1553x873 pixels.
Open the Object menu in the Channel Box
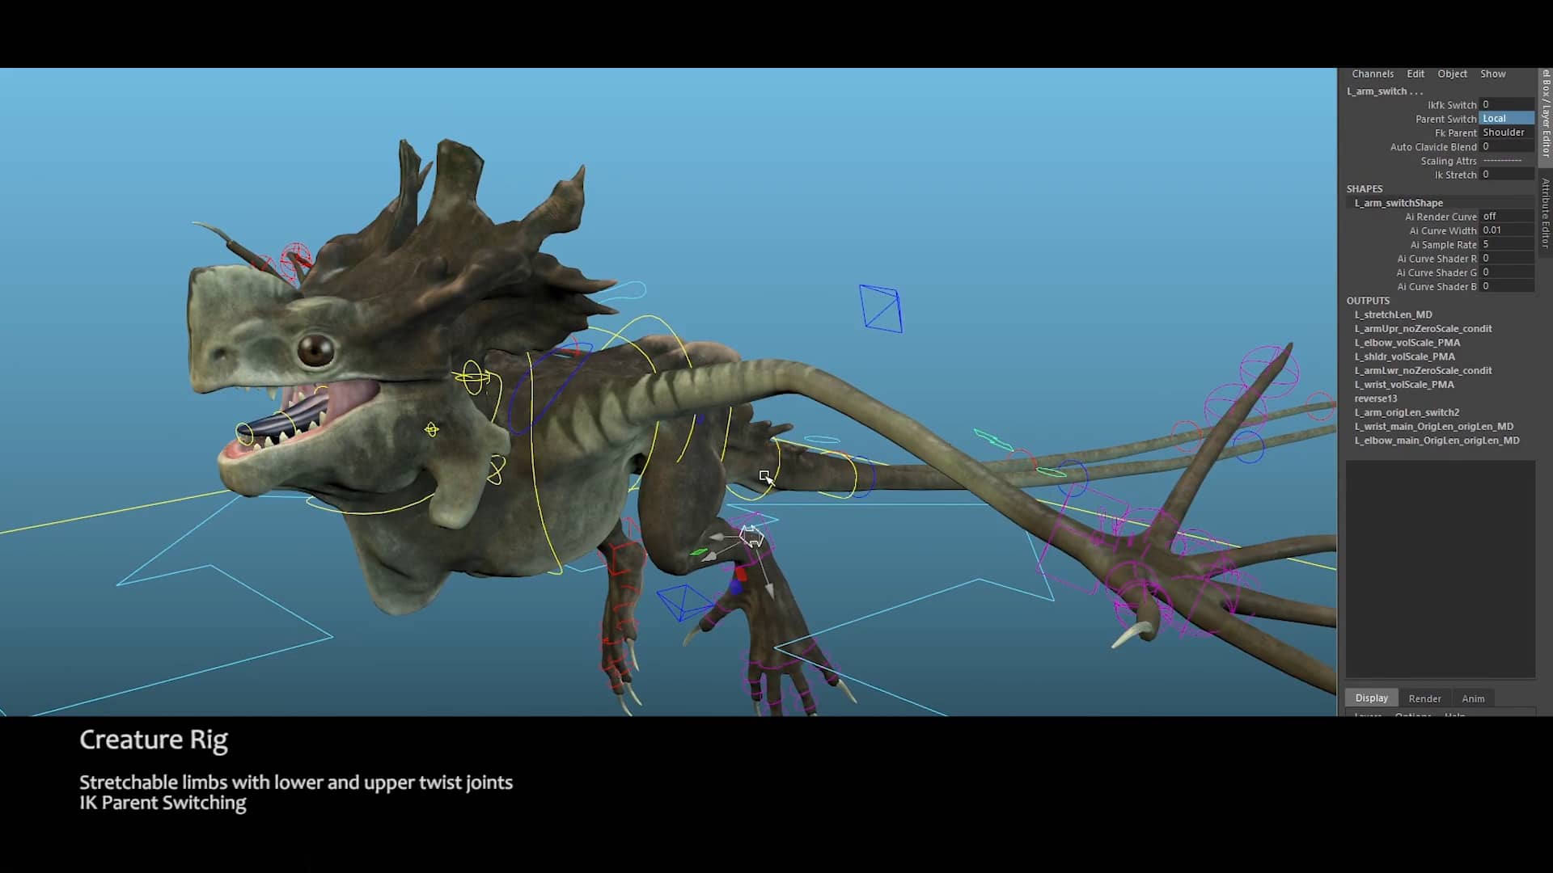point(1452,74)
